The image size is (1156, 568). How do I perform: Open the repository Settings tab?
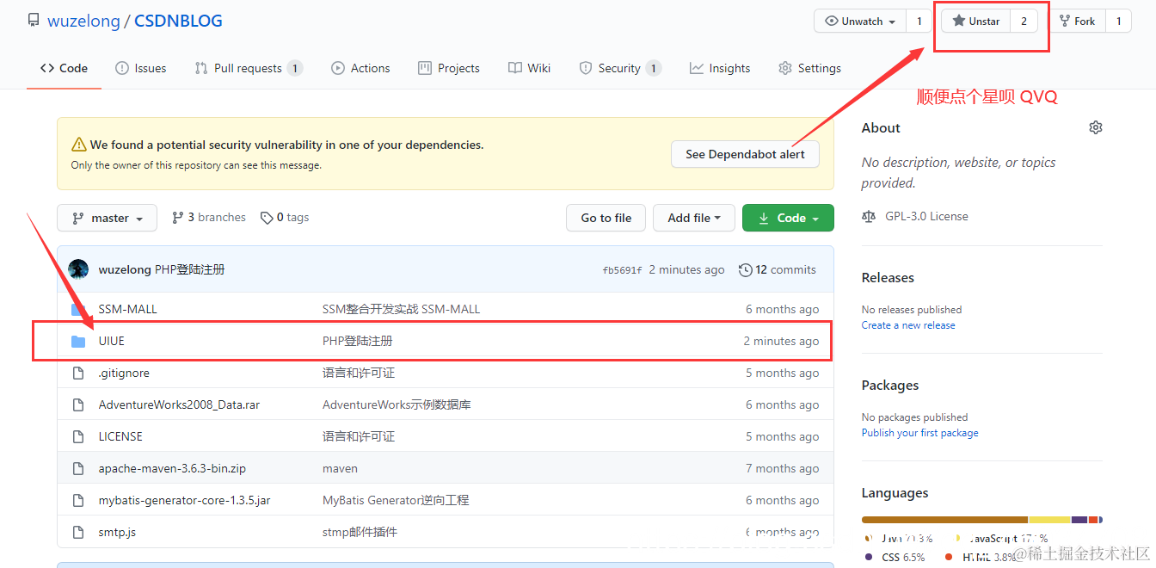click(809, 68)
